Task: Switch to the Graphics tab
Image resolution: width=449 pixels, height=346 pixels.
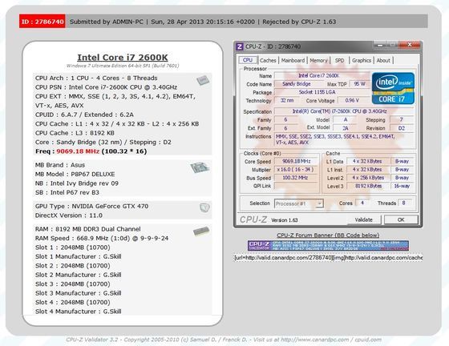Action: point(362,60)
